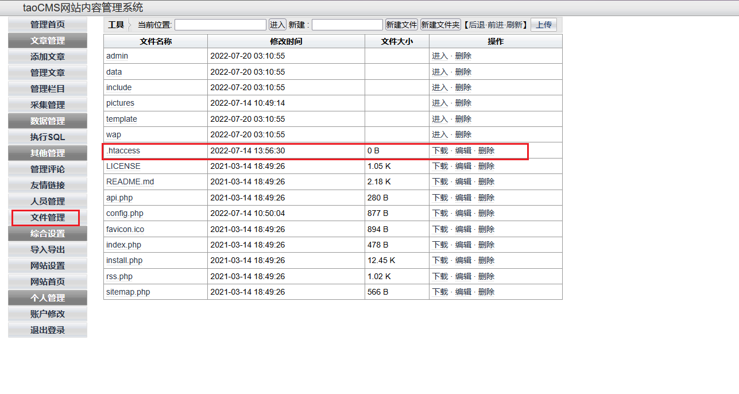Click the 新建文件夹 button
The image size is (739, 394).
(440, 25)
